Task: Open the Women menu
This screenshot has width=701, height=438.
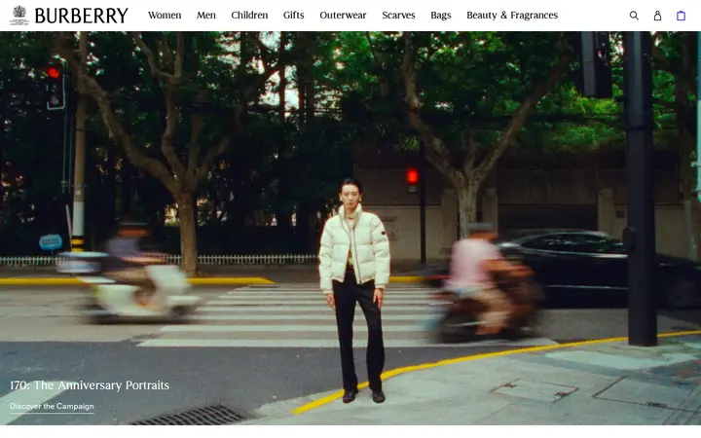Action: [165, 16]
